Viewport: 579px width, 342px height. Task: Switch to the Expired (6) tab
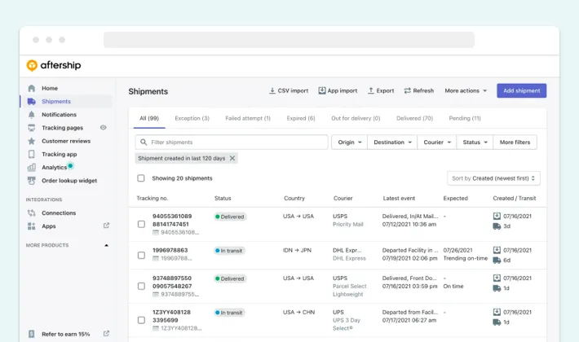click(x=301, y=118)
